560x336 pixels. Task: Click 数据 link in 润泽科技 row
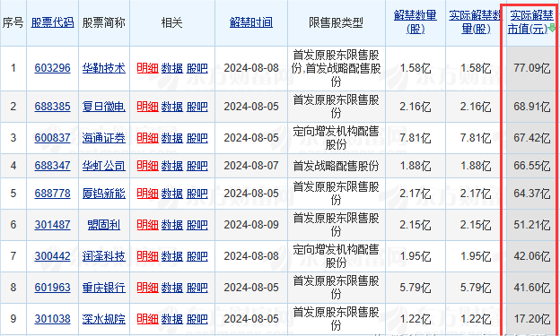[x=172, y=256]
